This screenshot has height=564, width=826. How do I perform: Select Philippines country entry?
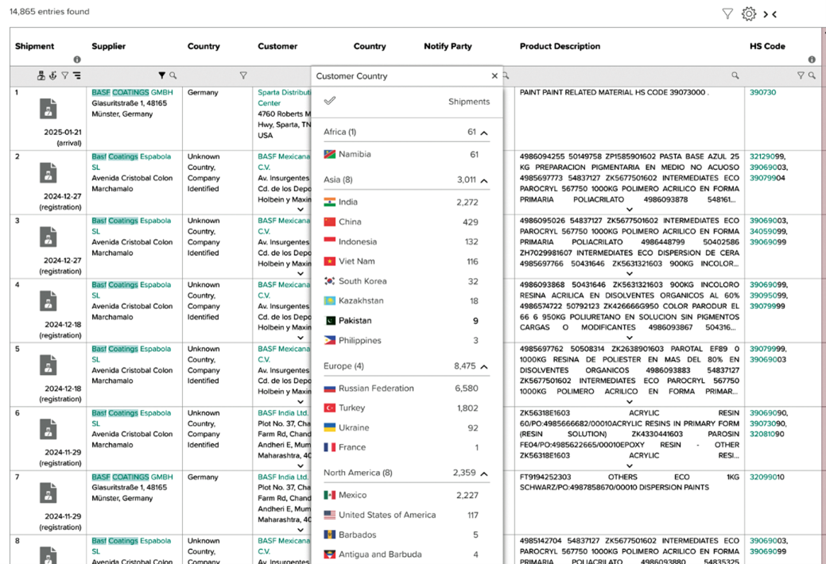tap(401, 341)
